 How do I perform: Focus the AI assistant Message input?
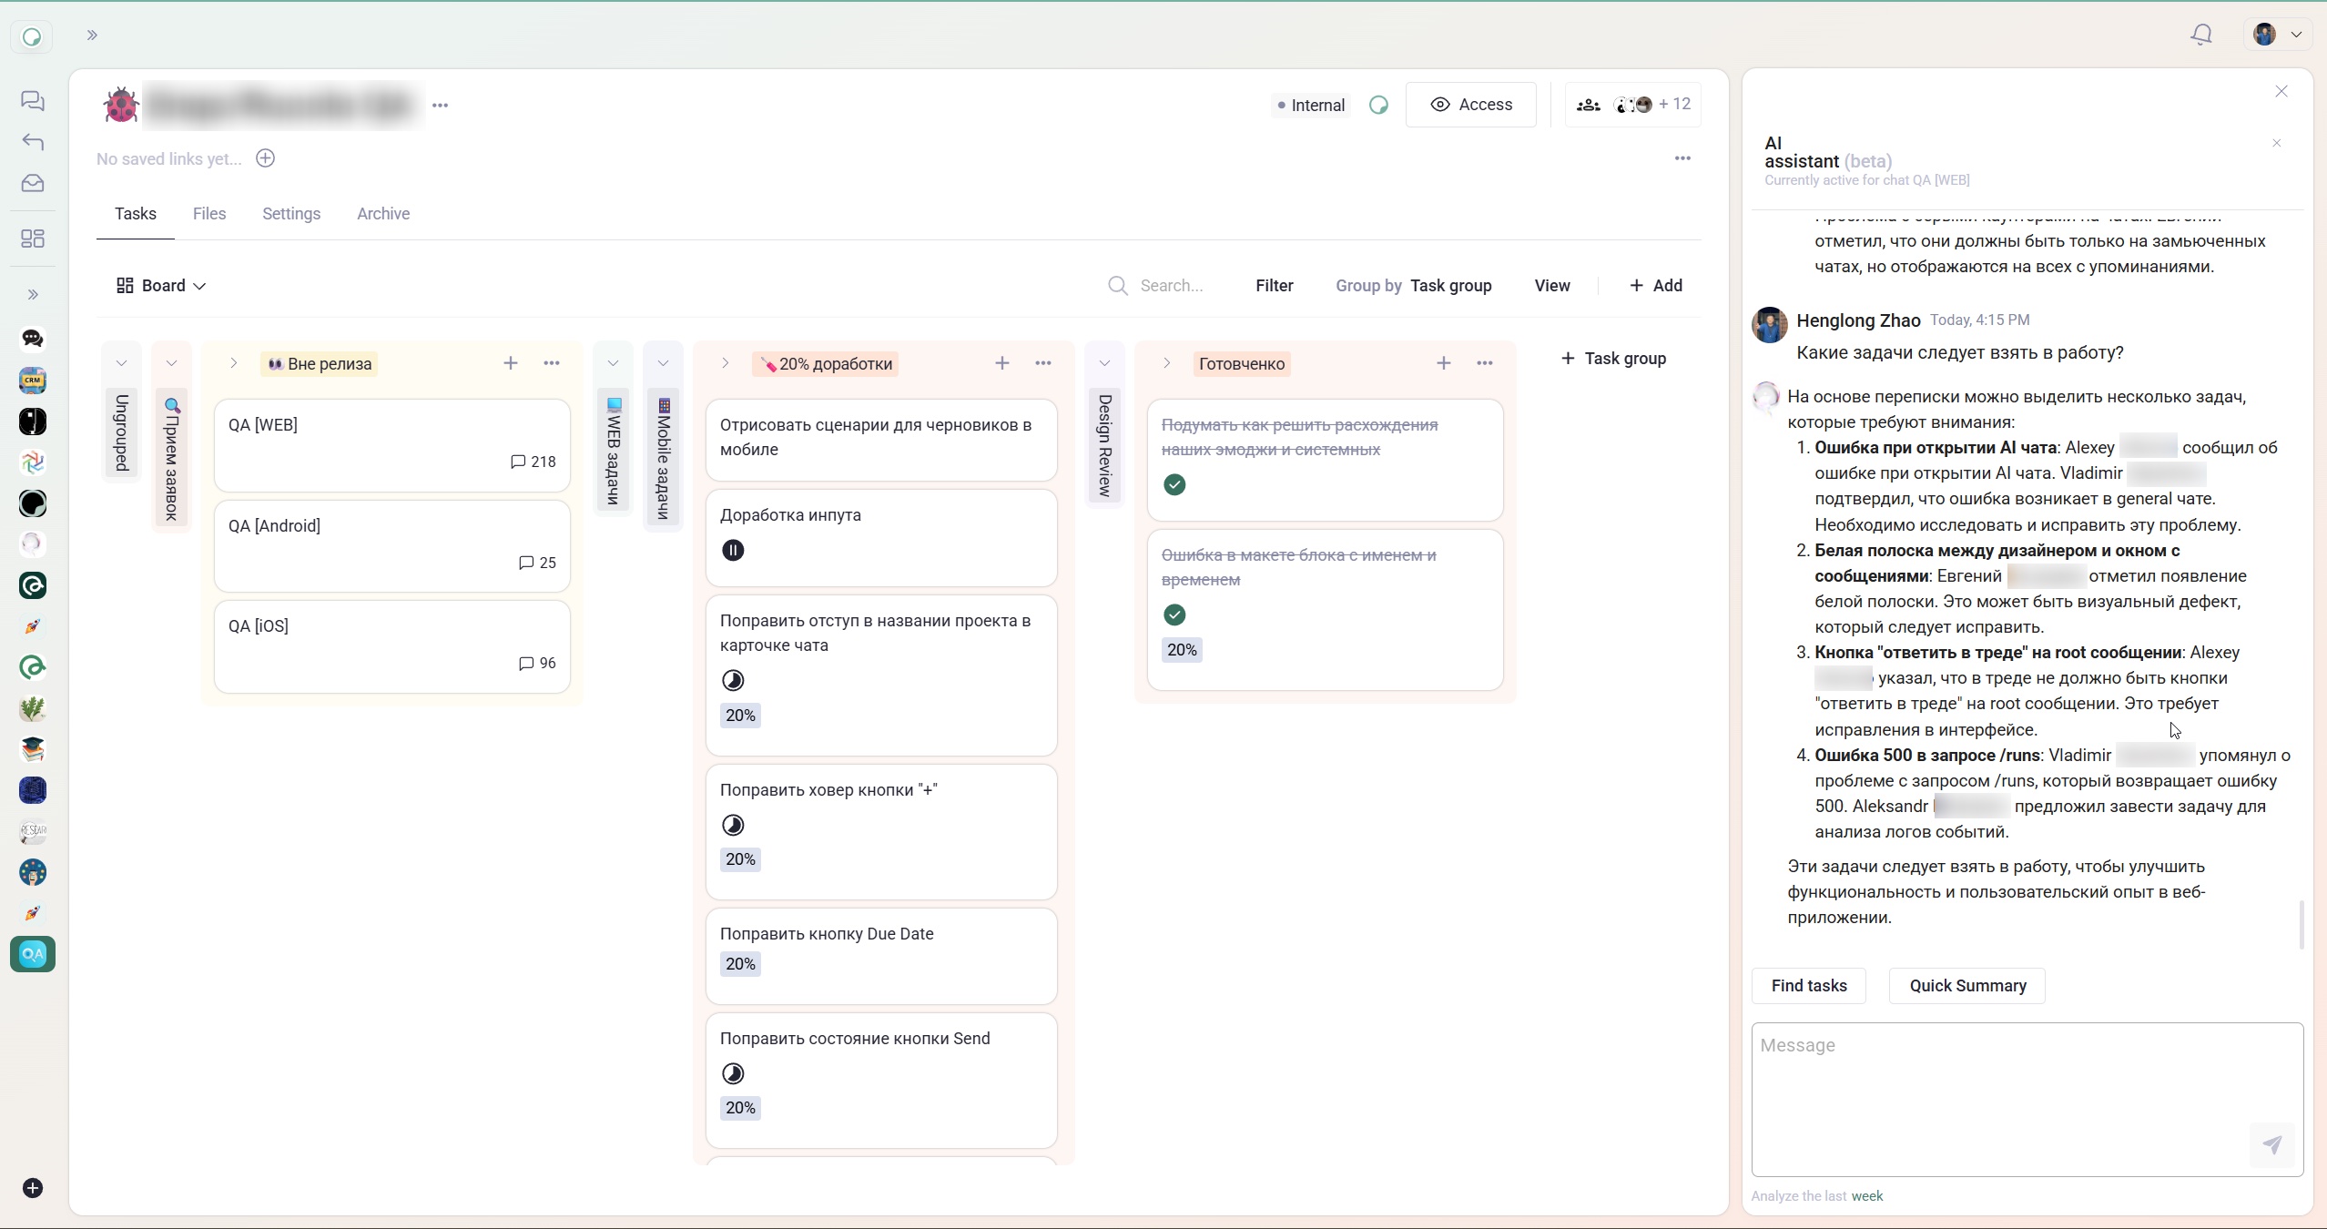pyautogui.click(x=2003, y=1083)
